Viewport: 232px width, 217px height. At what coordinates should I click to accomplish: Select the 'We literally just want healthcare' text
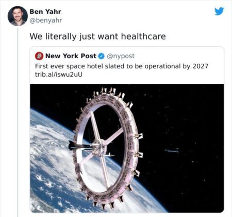tap(97, 37)
